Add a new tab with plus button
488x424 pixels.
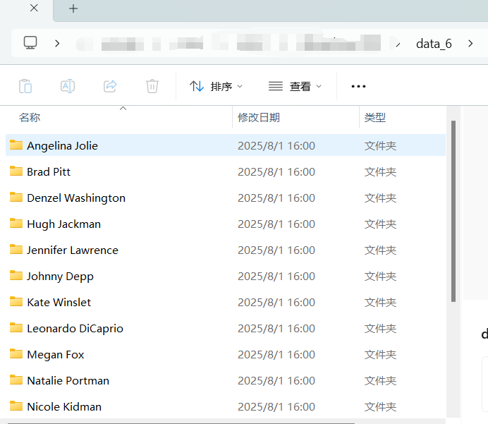(73, 8)
